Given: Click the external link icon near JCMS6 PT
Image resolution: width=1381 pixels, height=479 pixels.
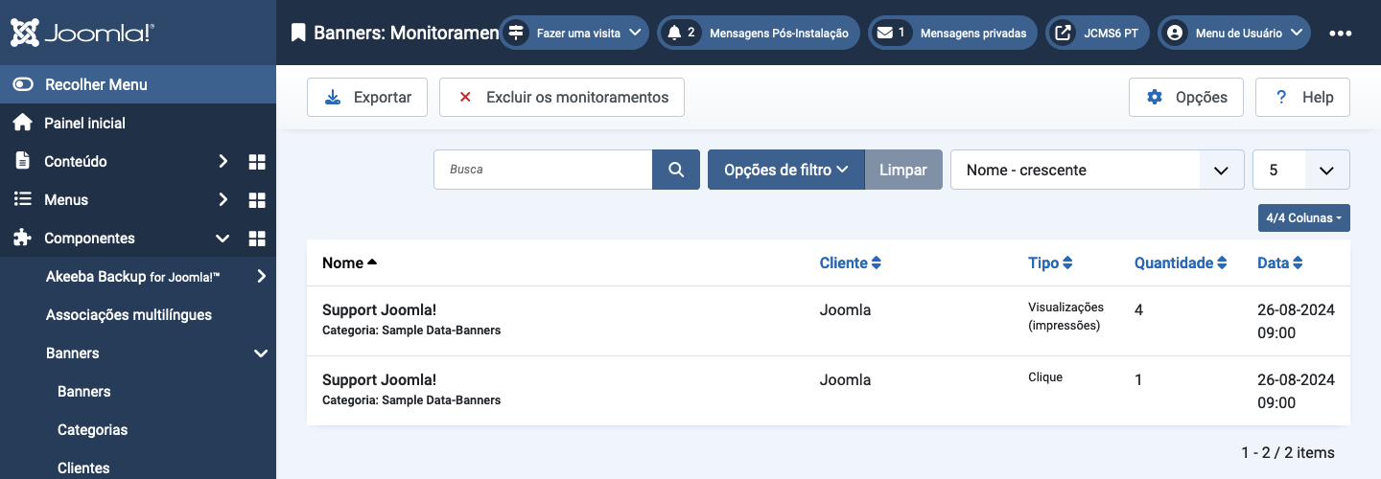Looking at the screenshot, I should pyautogui.click(x=1063, y=33).
